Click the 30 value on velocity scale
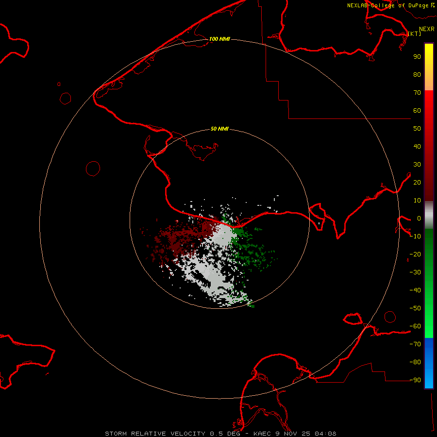This screenshot has width=437, height=437. (417, 165)
